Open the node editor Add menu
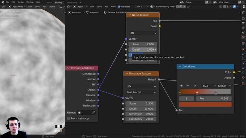This screenshot has height=138, width=246. tap(106, 7)
